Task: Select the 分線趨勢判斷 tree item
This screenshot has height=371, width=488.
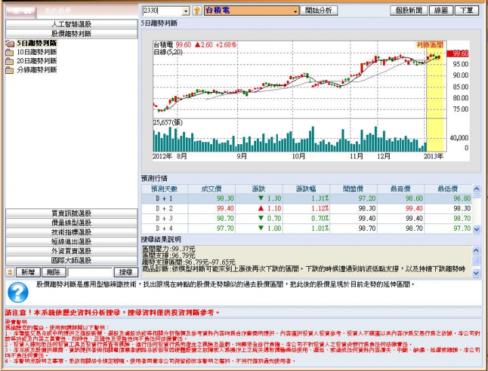Action: click(x=37, y=70)
